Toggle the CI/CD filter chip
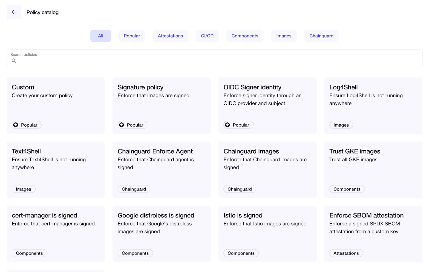Screen dimensions: 438x272 [207, 36]
